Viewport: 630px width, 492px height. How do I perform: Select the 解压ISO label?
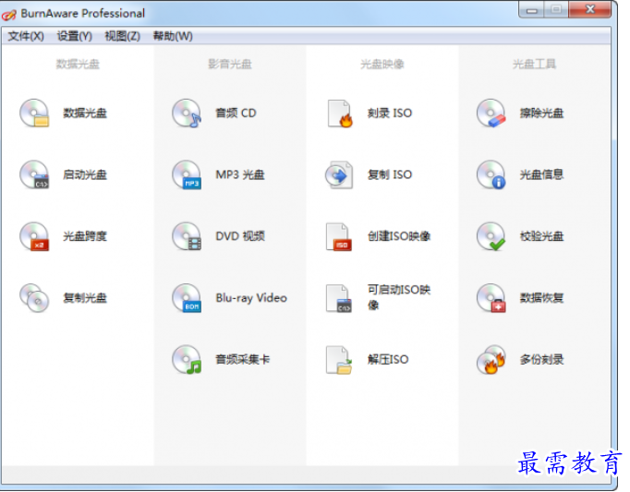(x=388, y=359)
